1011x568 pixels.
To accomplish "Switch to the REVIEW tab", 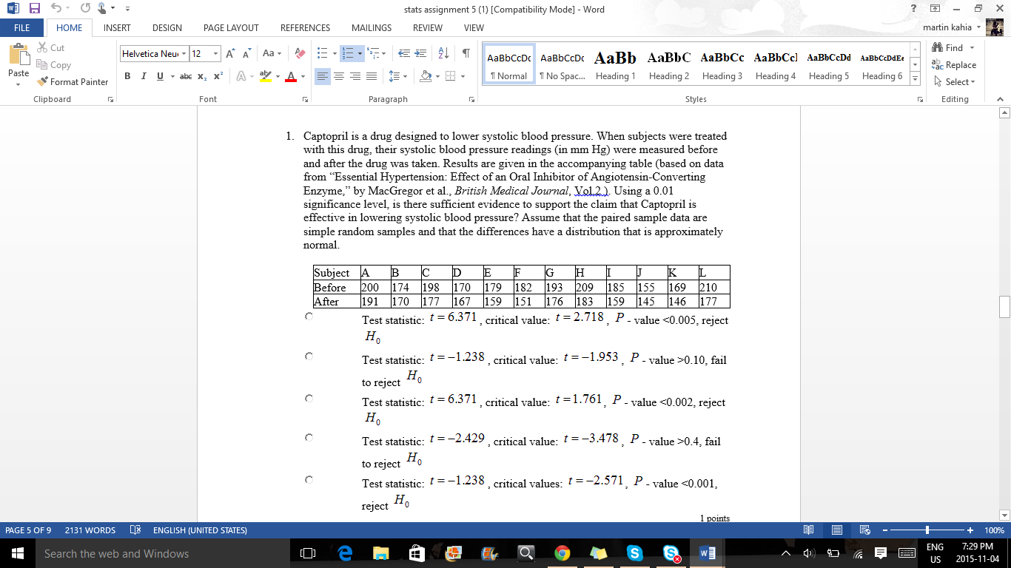I will (428, 27).
